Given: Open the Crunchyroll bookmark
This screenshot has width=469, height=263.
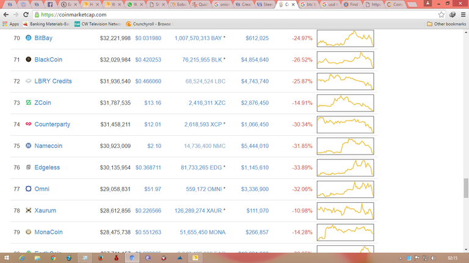Looking at the screenshot, I should (x=148, y=24).
